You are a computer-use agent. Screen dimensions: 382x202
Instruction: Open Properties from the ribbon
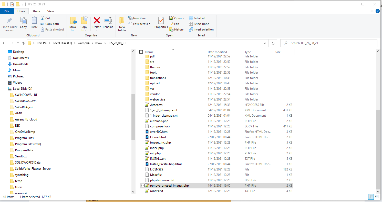161,24
